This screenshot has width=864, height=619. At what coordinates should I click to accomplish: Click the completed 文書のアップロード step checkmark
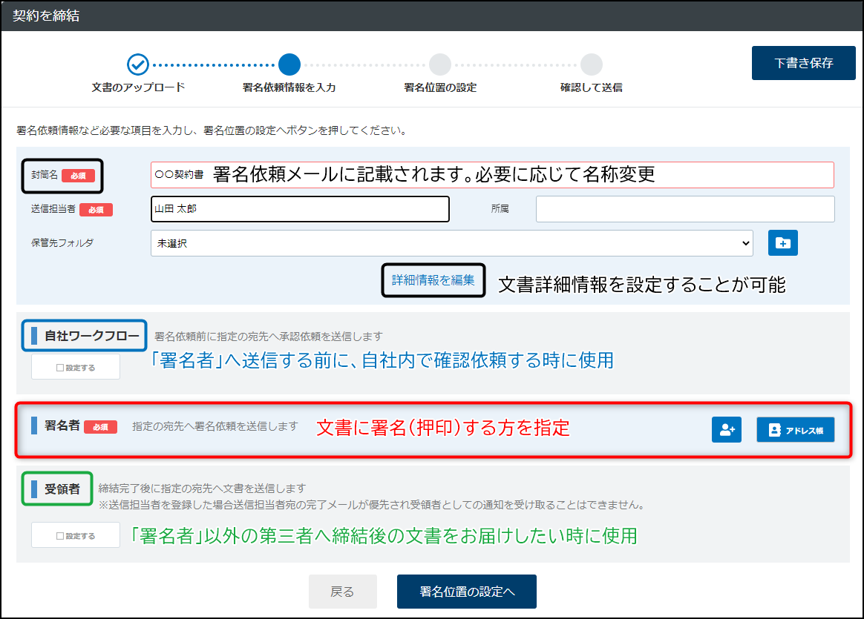pyautogui.click(x=138, y=64)
